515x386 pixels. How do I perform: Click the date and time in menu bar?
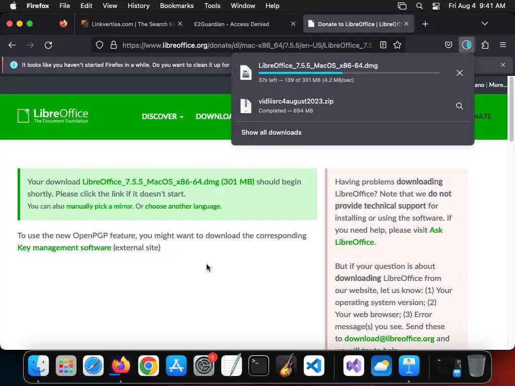477,6
